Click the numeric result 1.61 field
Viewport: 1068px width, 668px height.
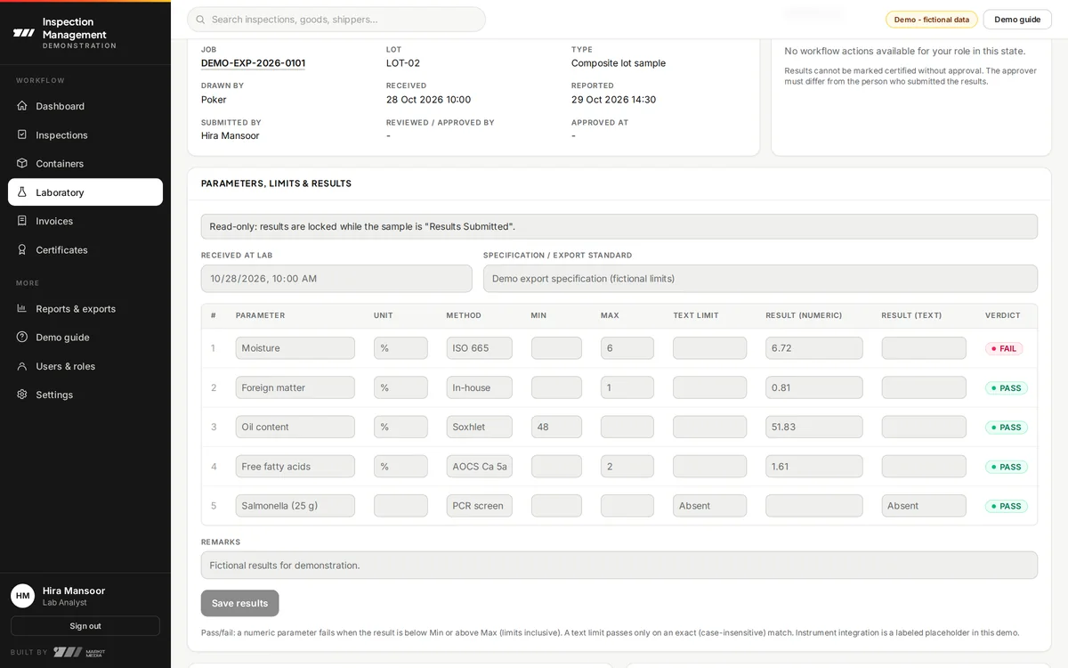point(813,466)
